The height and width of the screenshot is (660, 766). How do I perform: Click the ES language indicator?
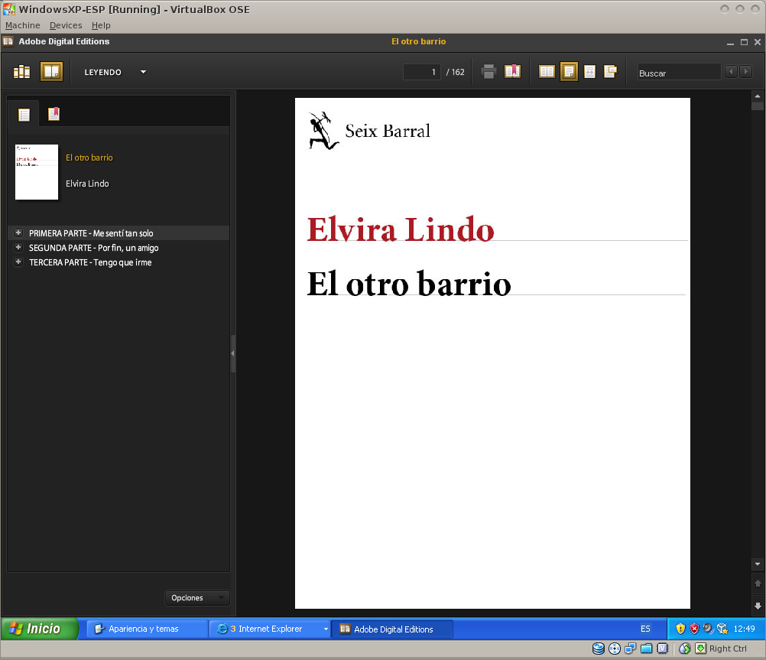[645, 629]
